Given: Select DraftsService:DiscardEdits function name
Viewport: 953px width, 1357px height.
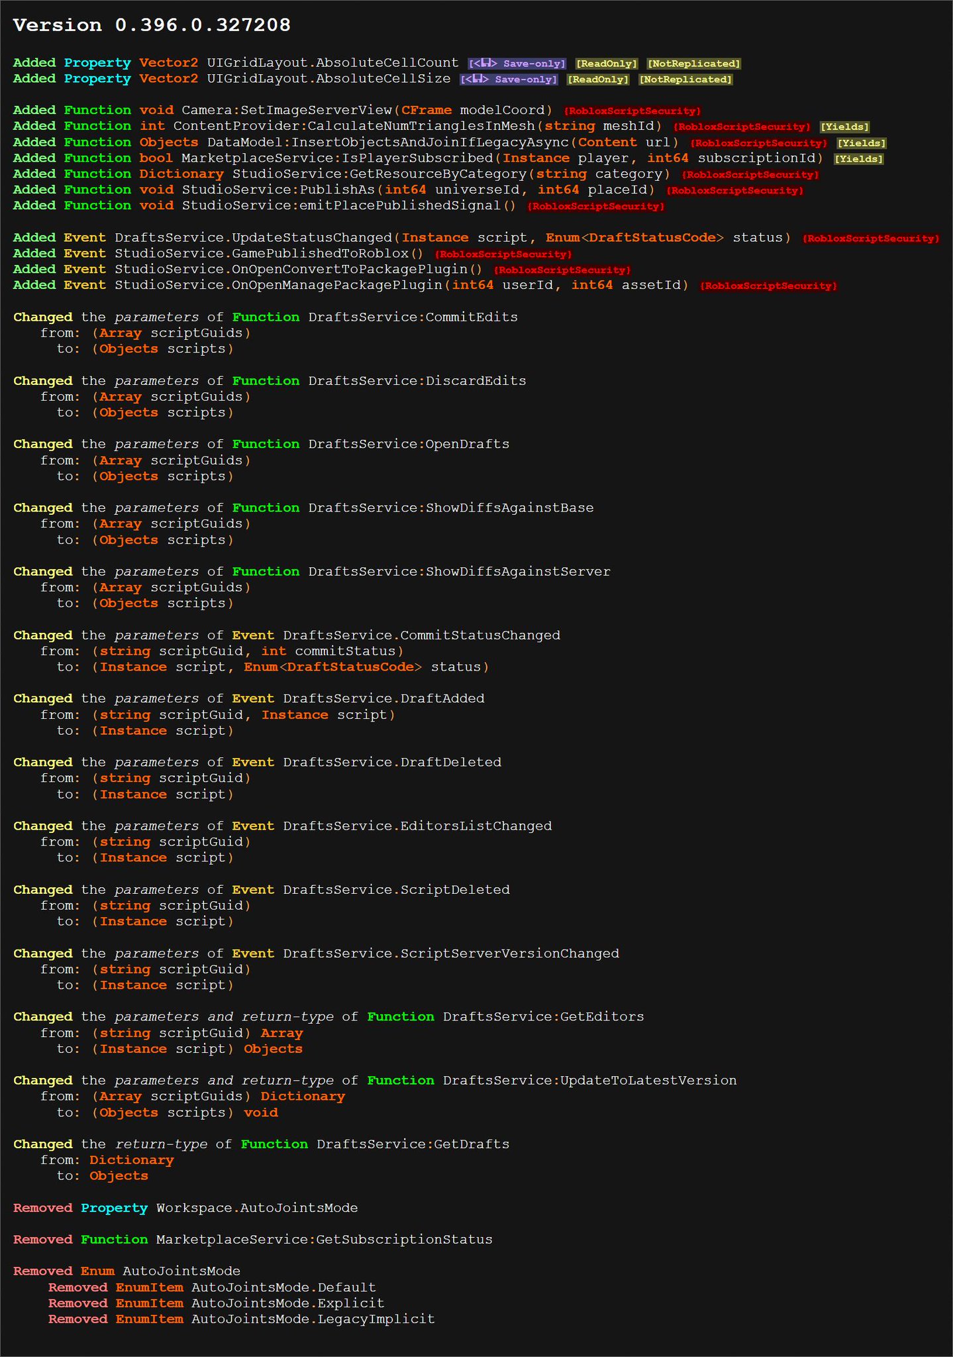Looking at the screenshot, I should click(x=417, y=381).
